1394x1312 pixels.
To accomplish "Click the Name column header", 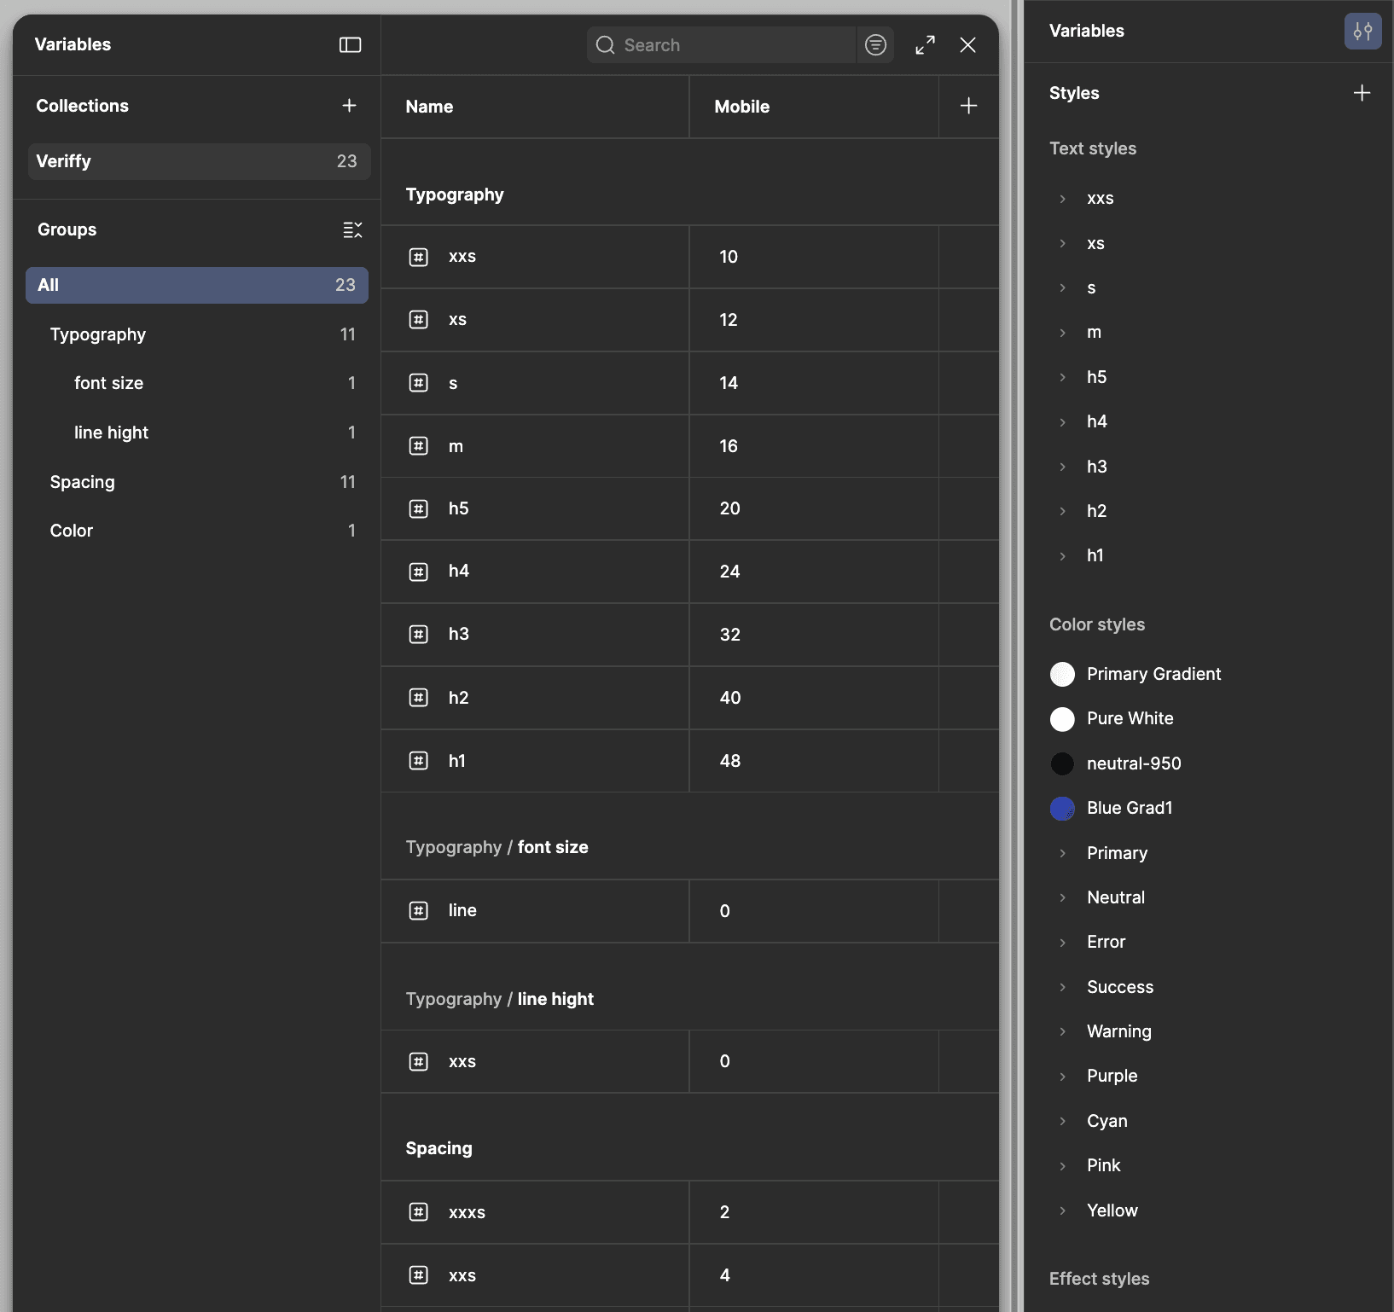I will click(x=535, y=107).
